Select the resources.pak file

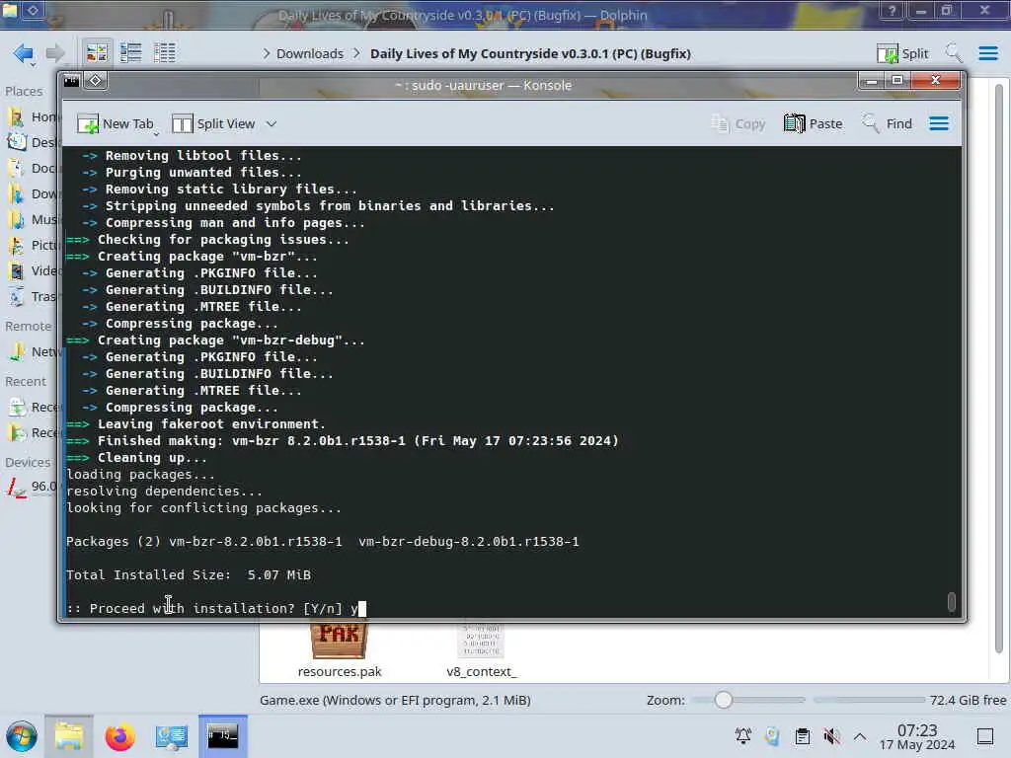pyautogui.click(x=340, y=651)
